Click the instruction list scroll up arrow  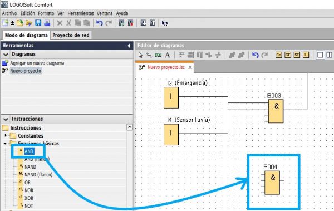coord(130,127)
